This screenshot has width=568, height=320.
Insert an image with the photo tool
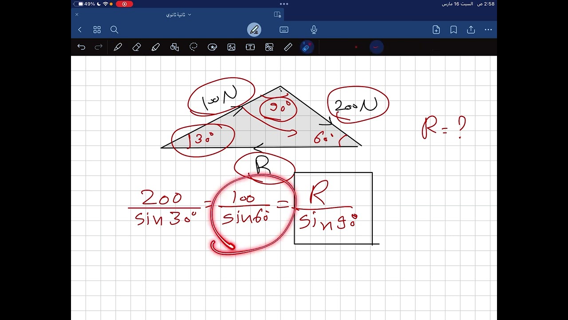231,47
